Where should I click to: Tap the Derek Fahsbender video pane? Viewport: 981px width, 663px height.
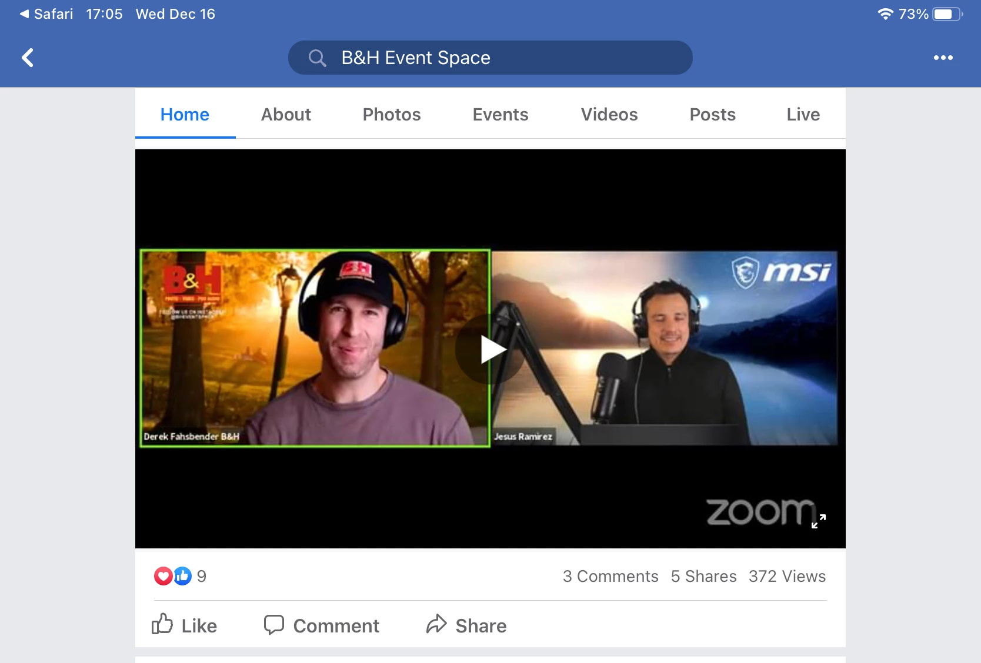point(315,348)
